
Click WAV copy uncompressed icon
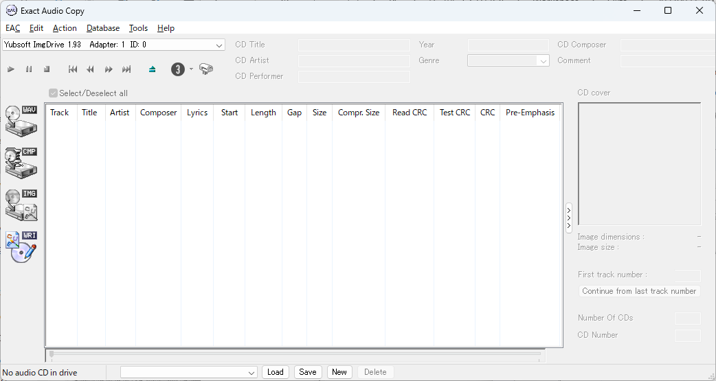pos(21,120)
